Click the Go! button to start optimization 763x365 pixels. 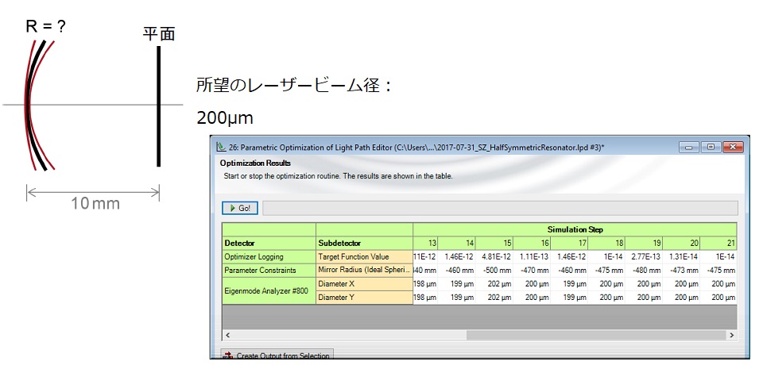coord(239,208)
